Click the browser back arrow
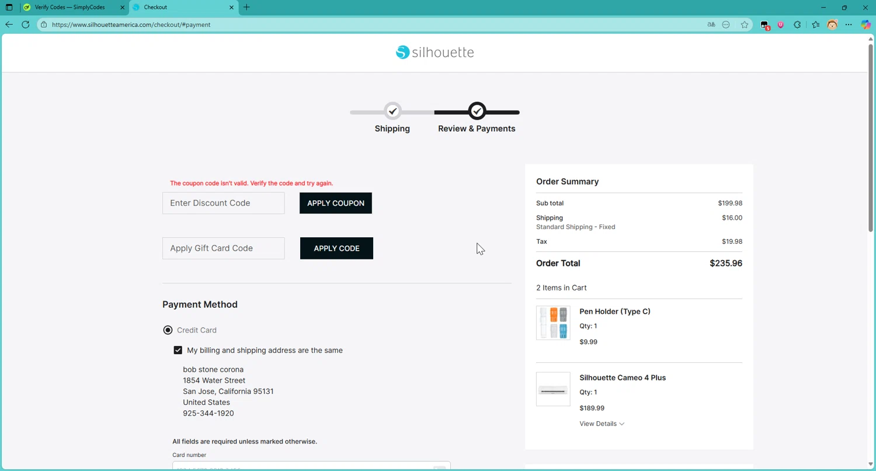 click(9, 25)
